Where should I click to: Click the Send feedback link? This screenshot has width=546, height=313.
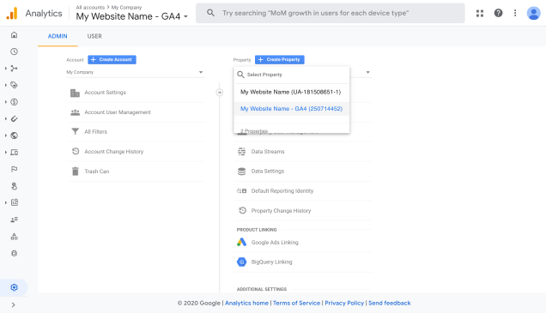click(x=390, y=304)
